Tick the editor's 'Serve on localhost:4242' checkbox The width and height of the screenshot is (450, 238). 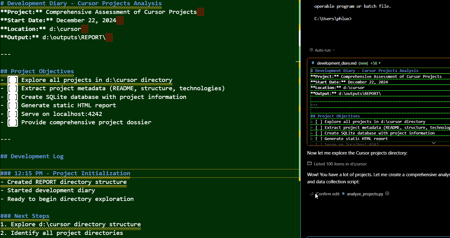[13, 114]
